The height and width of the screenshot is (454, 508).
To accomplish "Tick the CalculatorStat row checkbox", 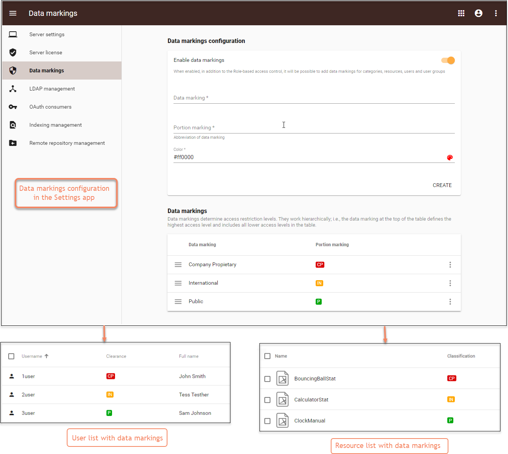I will pos(267,400).
